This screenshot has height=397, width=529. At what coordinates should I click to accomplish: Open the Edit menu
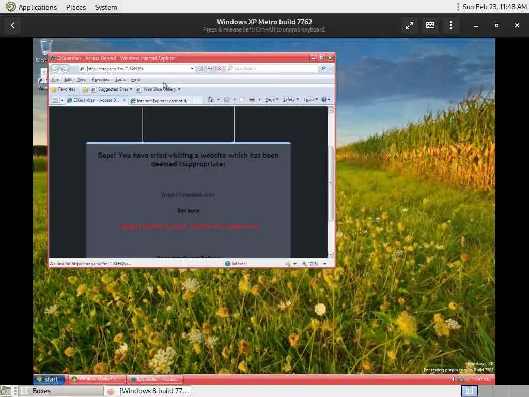click(68, 79)
